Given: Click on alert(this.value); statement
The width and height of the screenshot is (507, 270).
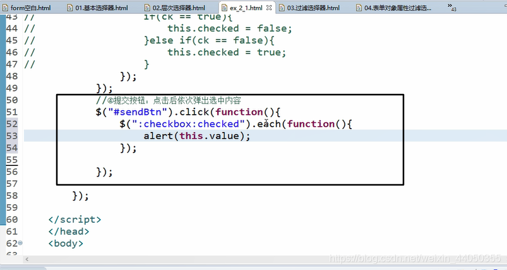Looking at the screenshot, I should (197, 136).
